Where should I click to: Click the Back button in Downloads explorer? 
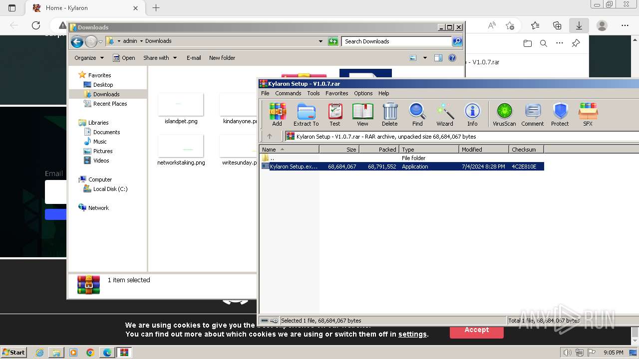click(77, 41)
